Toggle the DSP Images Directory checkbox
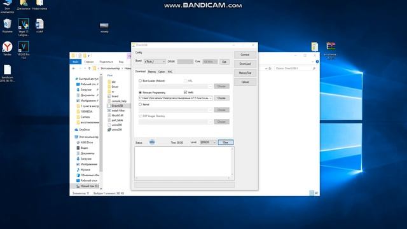Screen dimensions: 407x229 point(140,116)
